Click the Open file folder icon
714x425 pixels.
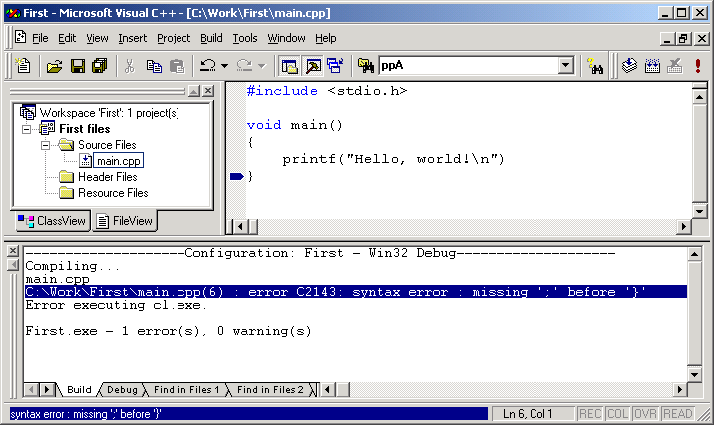point(54,66)
